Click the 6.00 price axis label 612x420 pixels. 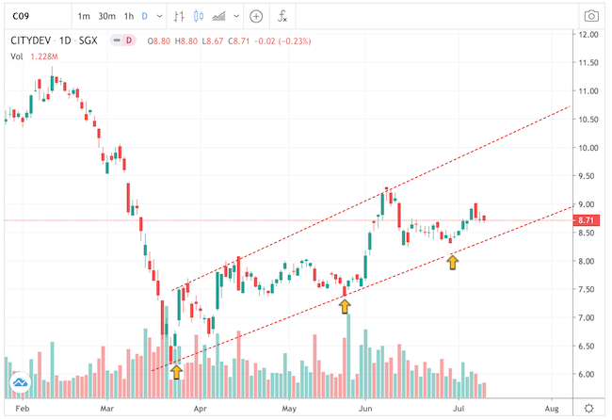(x=588, y=375)
